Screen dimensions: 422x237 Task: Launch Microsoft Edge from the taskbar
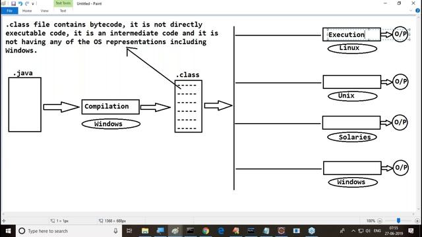(221, 231)
